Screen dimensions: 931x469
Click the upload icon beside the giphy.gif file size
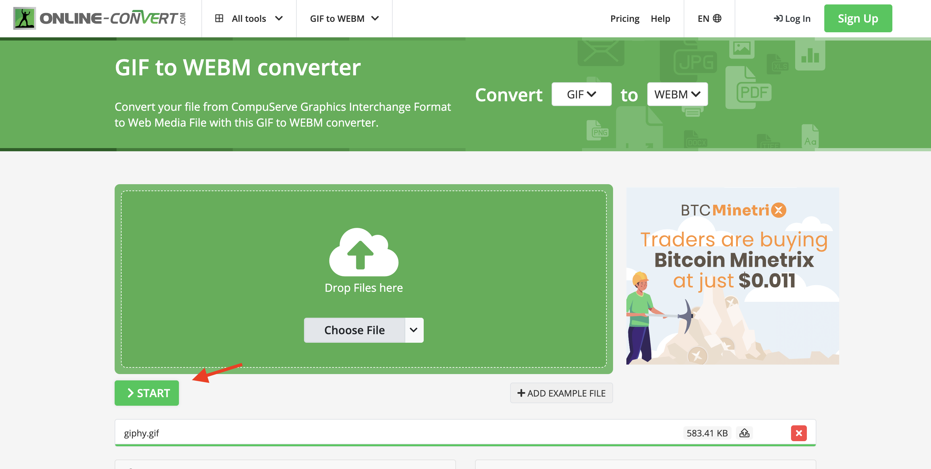[744, 433]
